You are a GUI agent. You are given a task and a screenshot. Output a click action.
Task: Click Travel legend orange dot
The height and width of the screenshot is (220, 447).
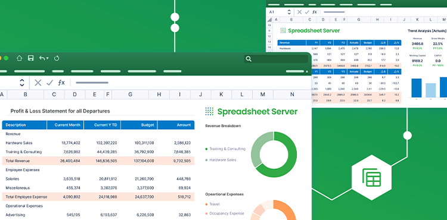206,205
